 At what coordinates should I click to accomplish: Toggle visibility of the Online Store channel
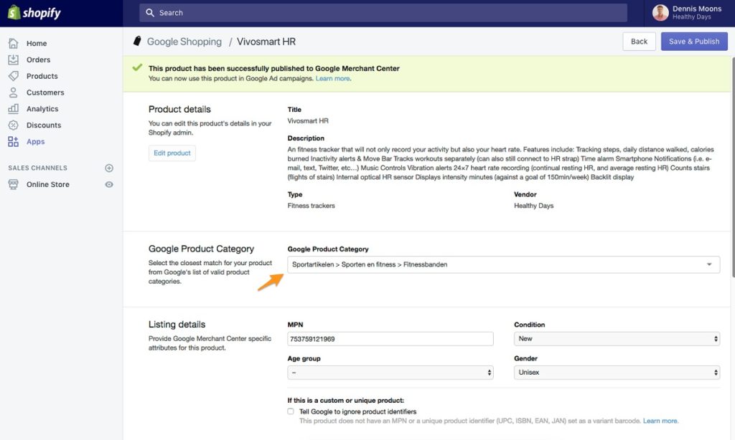[x=108, y=184]
